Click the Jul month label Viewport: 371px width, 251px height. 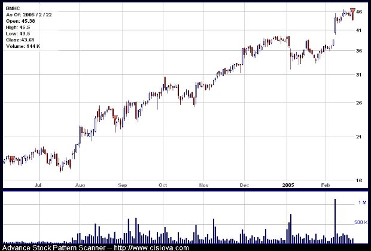38,185
